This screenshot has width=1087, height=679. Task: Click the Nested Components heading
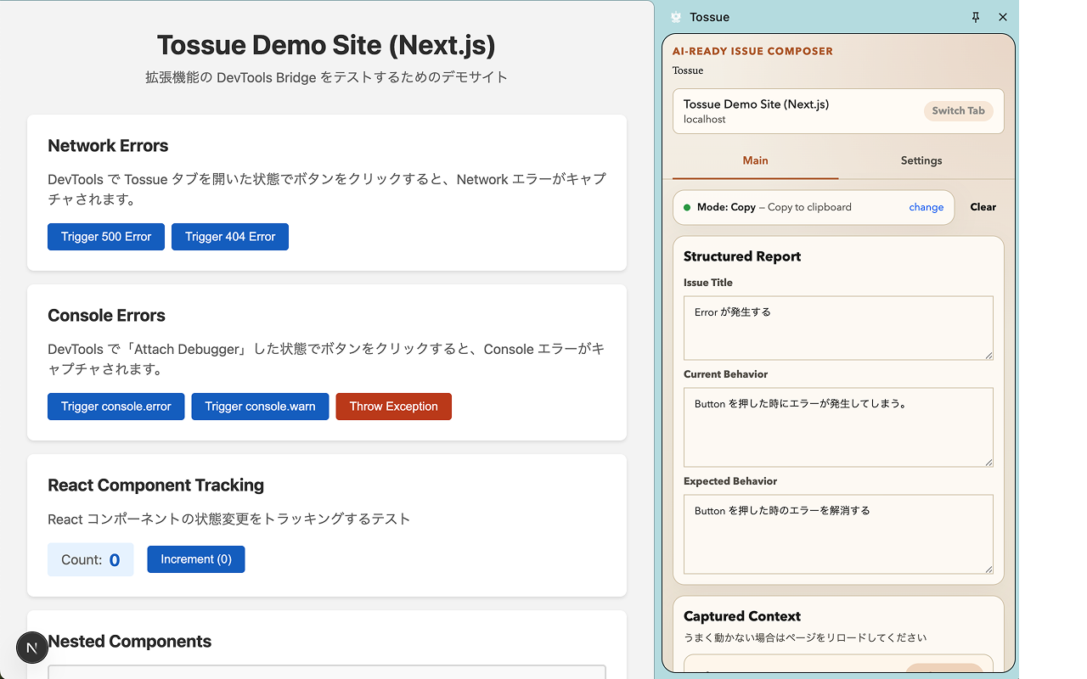click(129, 642)
